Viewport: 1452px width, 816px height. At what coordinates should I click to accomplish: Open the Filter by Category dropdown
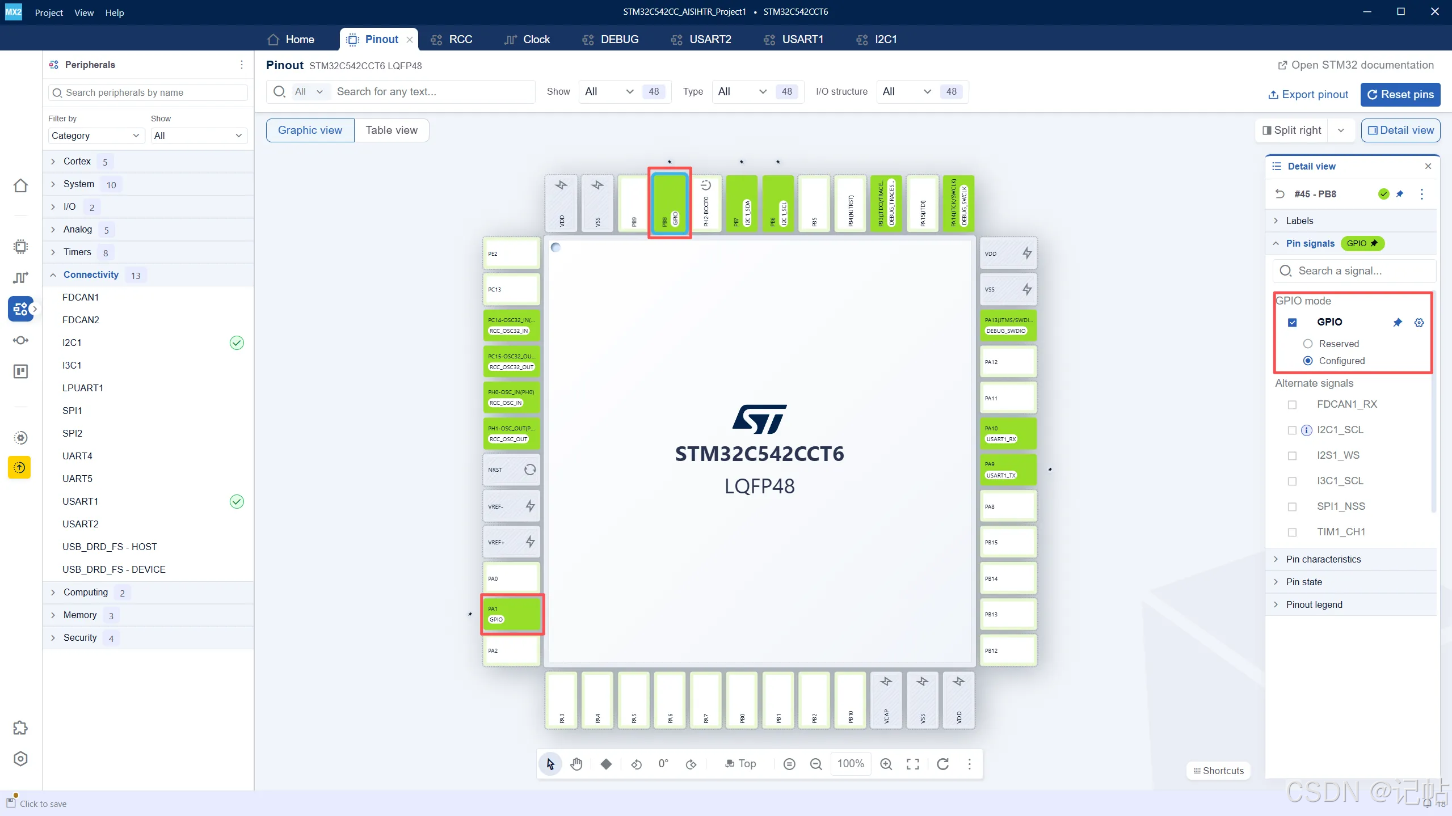coord(95,136)
